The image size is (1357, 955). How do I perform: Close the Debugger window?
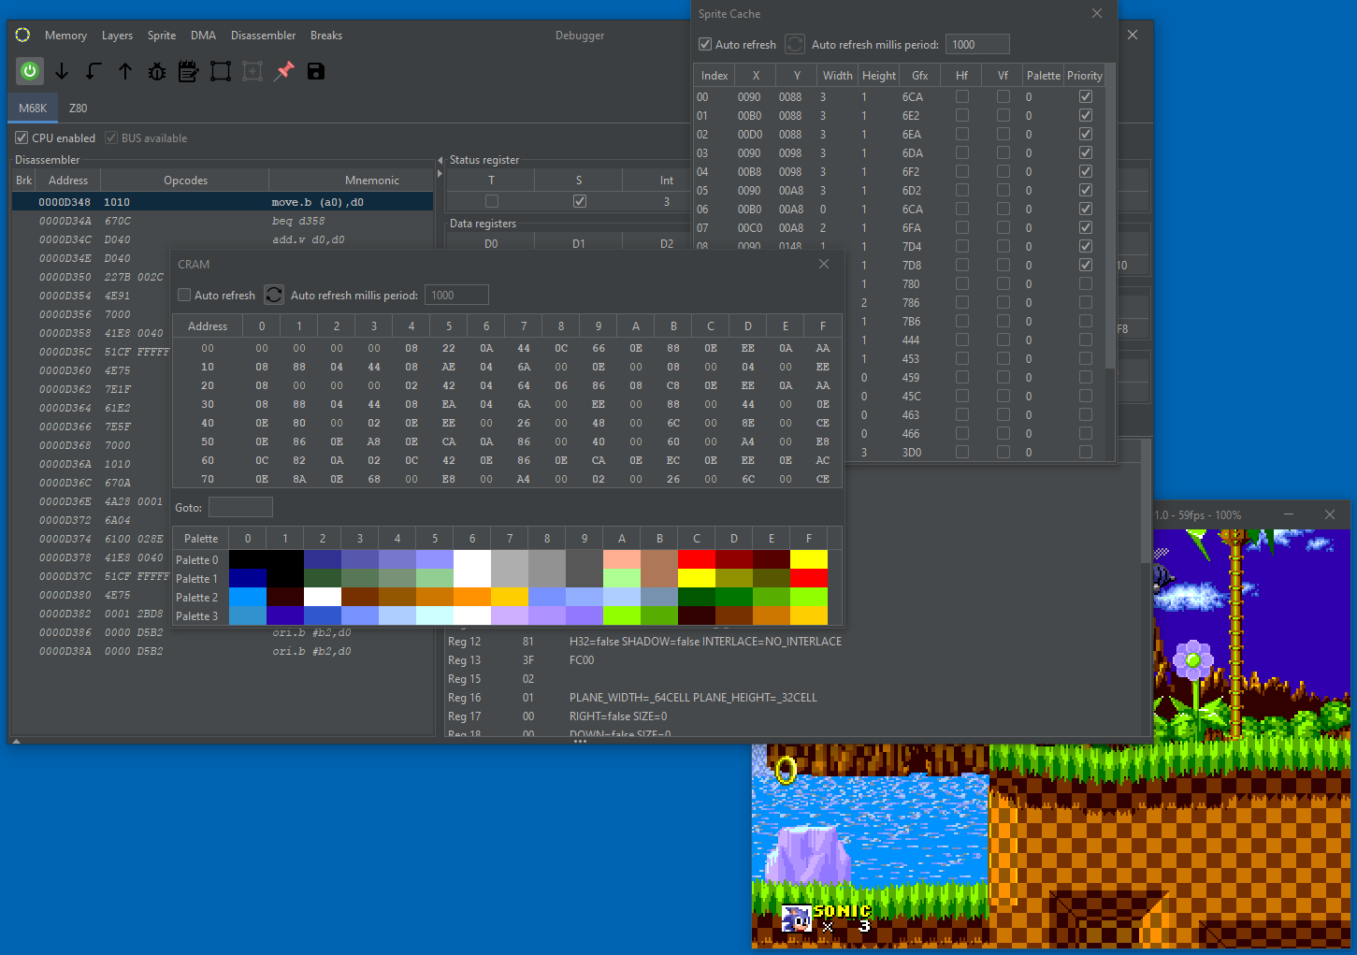(1133, 35)
